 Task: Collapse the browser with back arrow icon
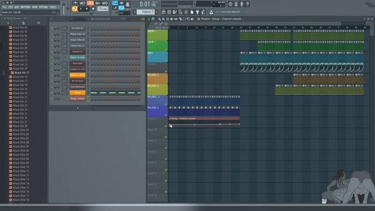coord(39,23)
